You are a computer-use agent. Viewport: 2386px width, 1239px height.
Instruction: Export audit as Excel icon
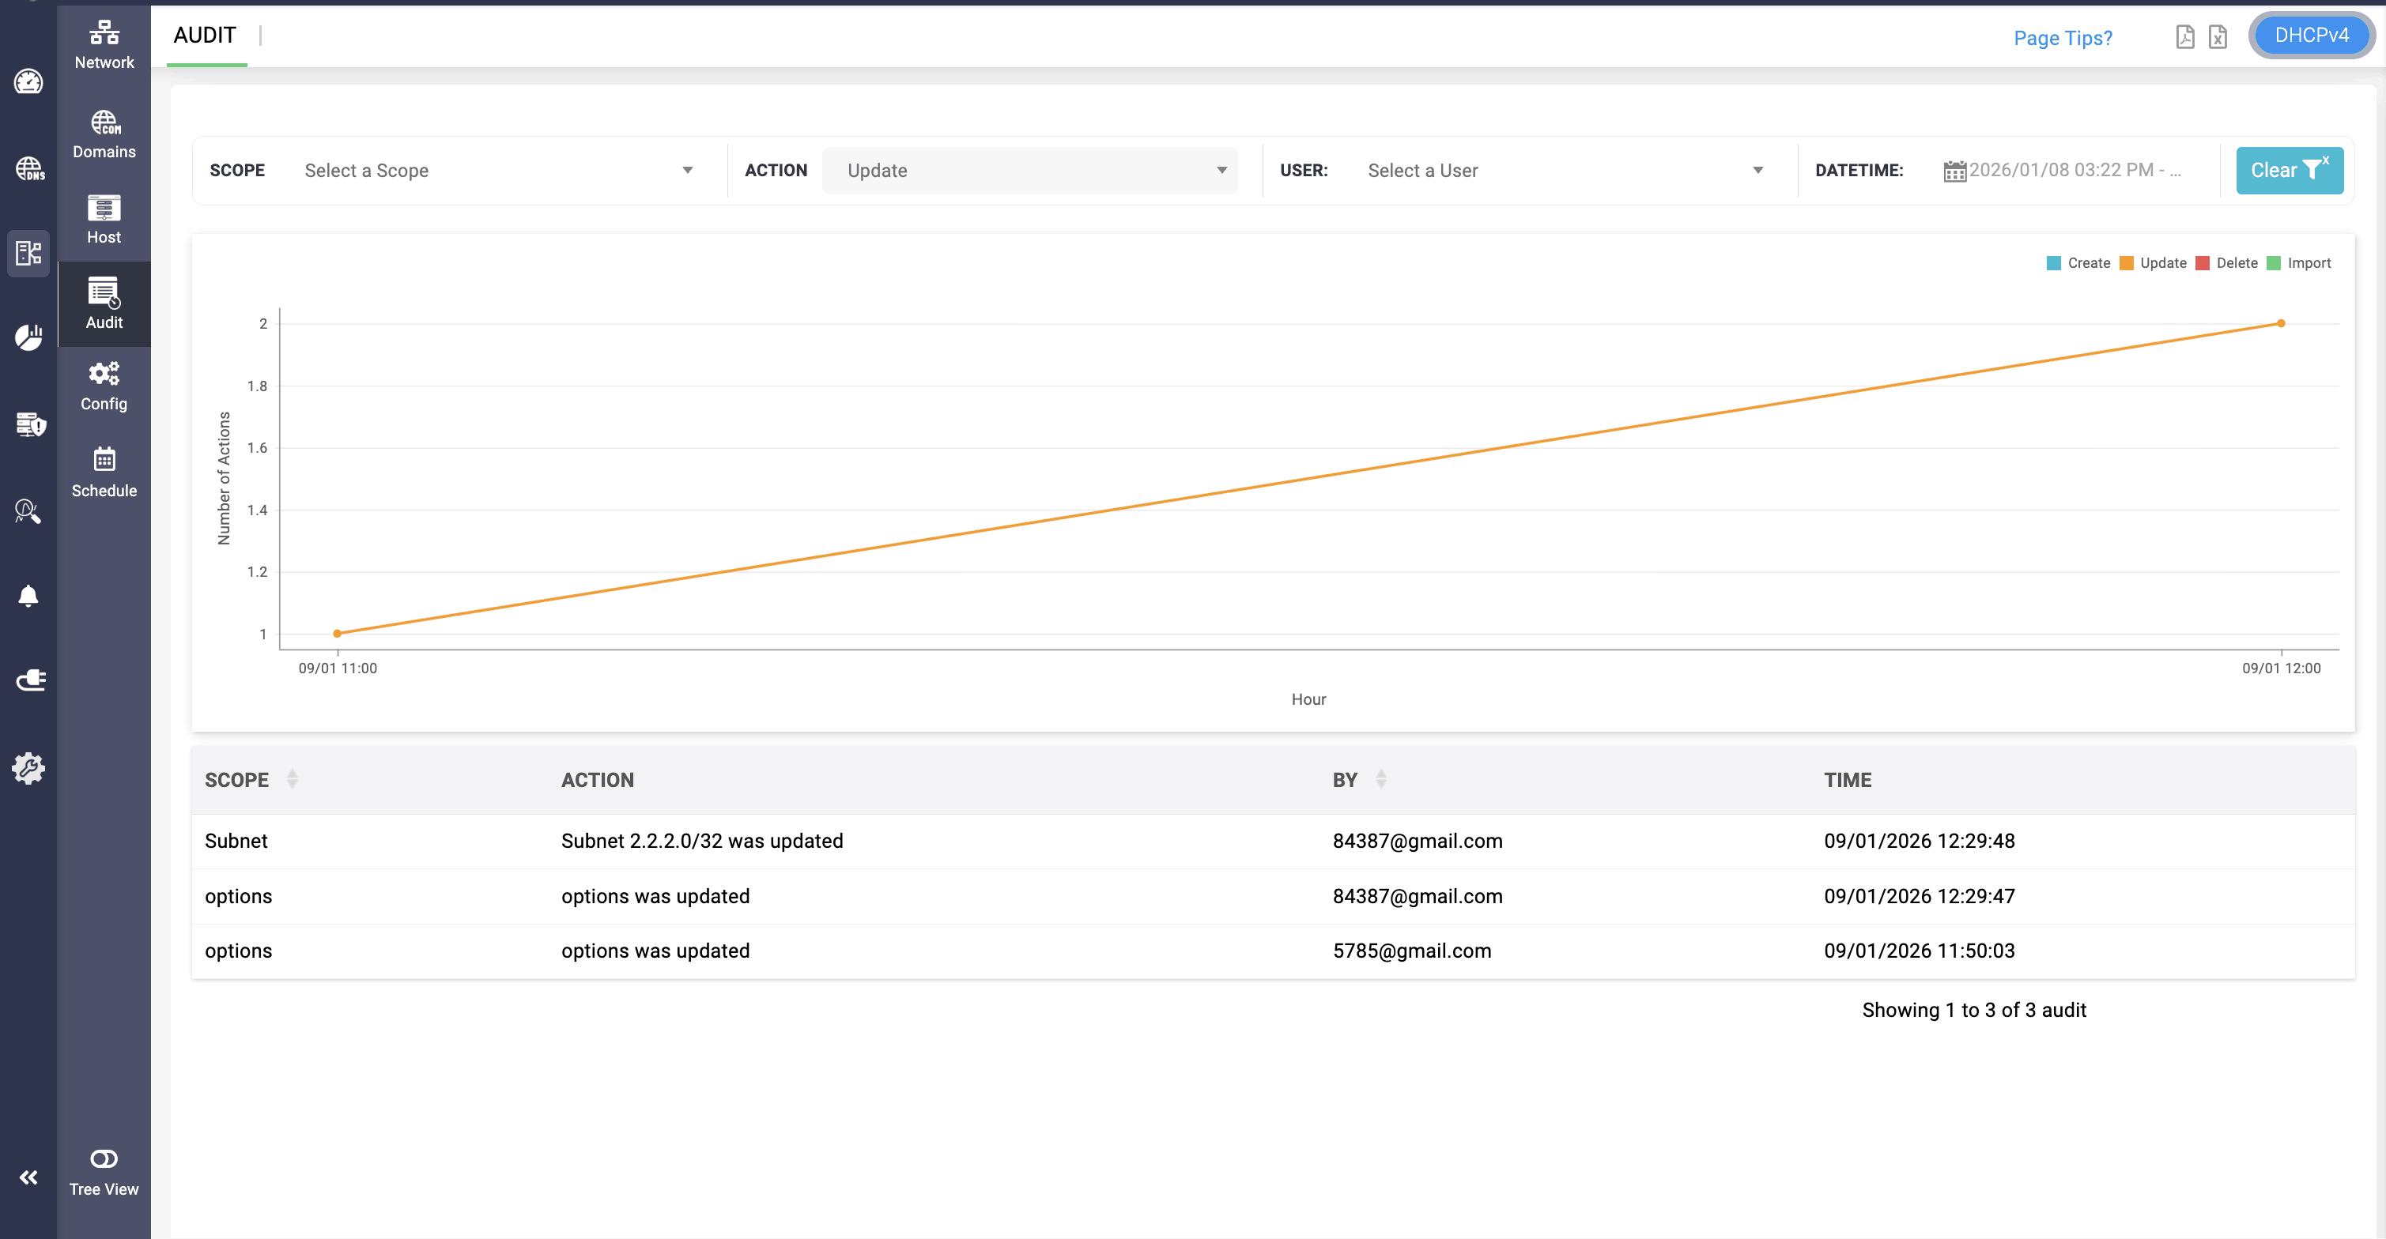pyautogui.click(x=2218, y=37)
